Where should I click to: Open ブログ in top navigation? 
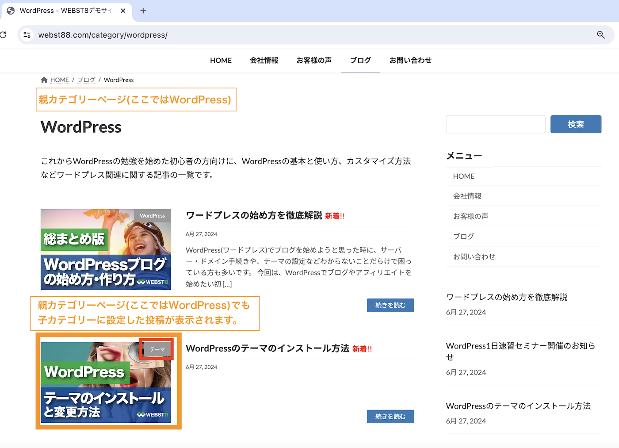click(360, 60)
